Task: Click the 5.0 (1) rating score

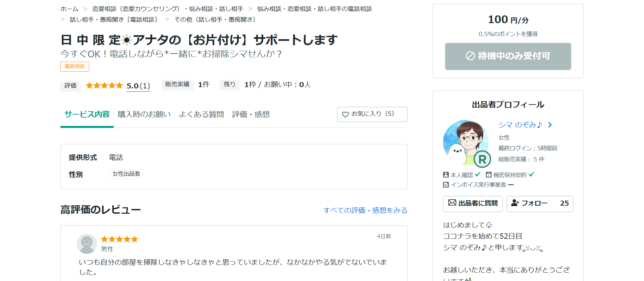Action: pyautogui.click(x=138, y=86)
